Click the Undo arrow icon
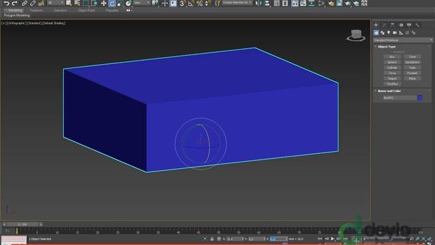The image size is (435, 245). click(6, 3)
